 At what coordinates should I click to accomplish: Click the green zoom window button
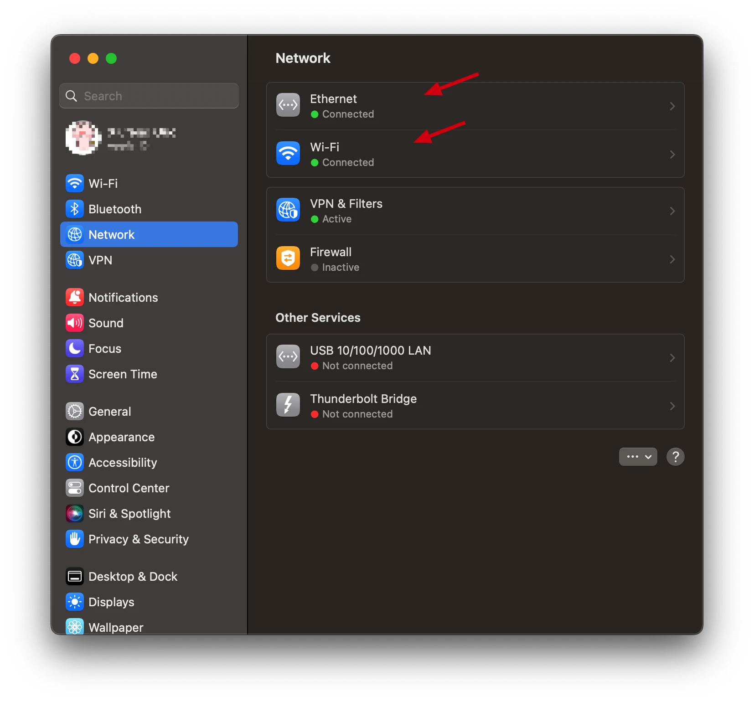coord(111,58)
